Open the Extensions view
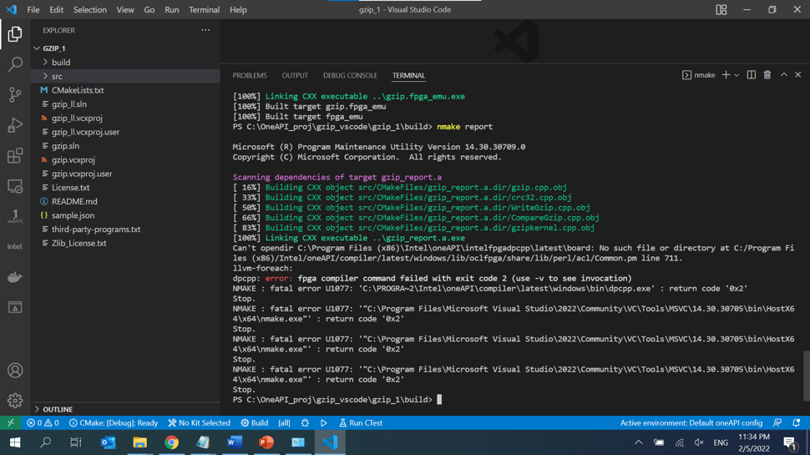 click(x=15, y=156)
